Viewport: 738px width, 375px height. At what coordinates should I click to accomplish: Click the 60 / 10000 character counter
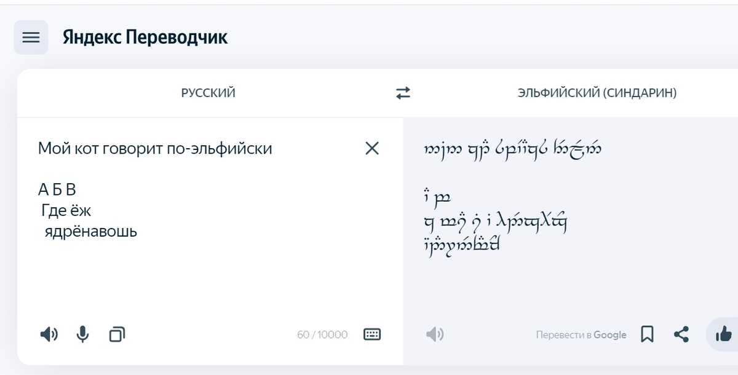click(322, 335)
